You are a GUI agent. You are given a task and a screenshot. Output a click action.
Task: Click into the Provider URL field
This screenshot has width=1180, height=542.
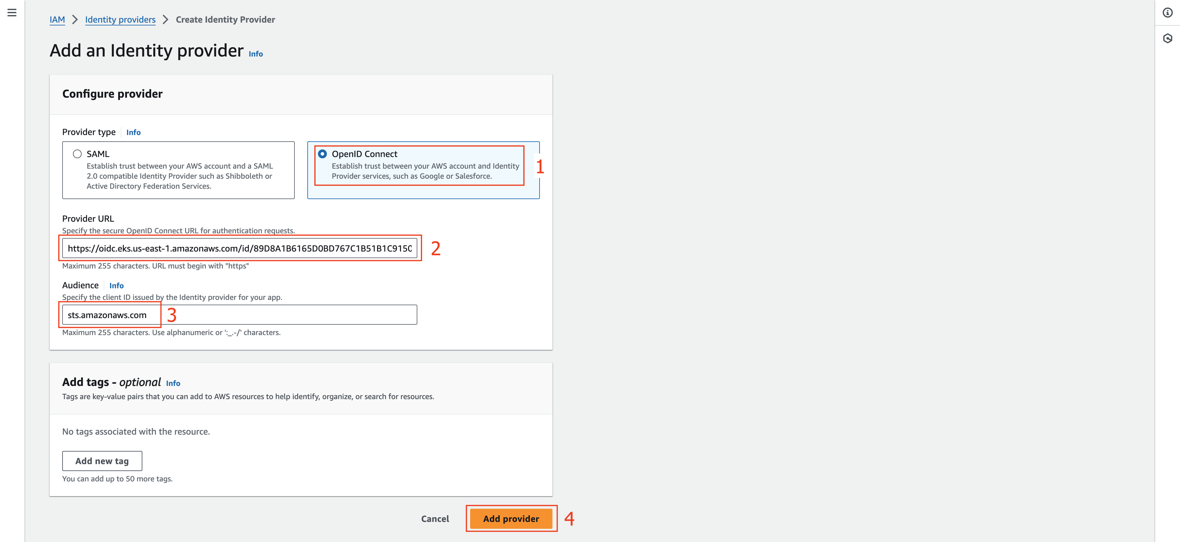pyautogui.click(x=239, y=248)
